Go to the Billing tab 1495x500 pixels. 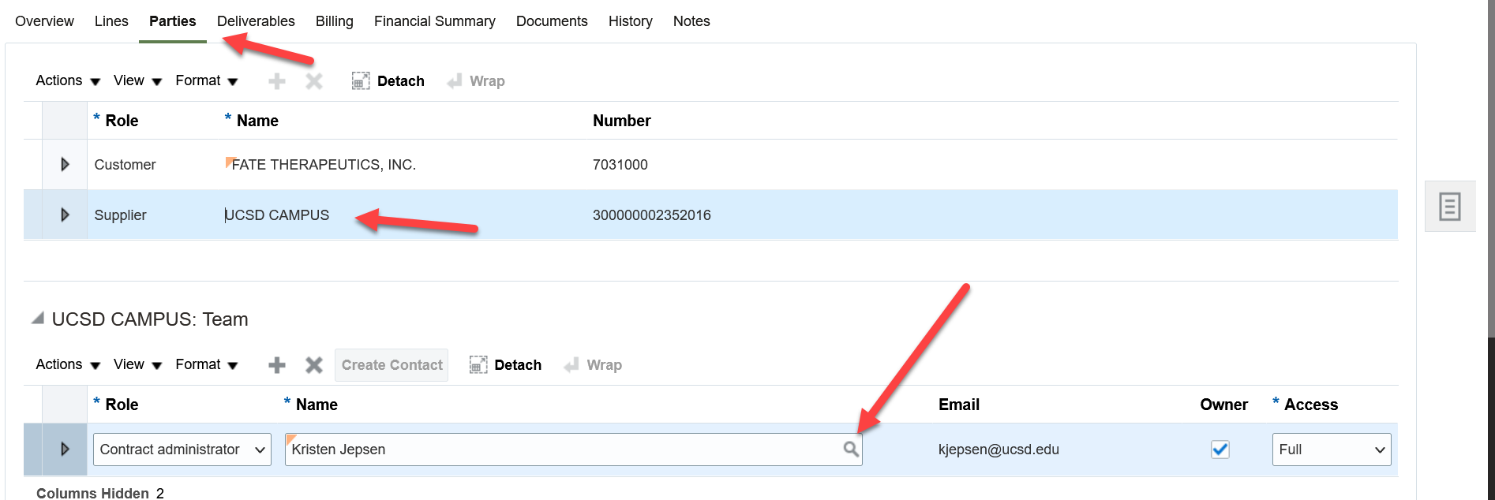[335, 21]
